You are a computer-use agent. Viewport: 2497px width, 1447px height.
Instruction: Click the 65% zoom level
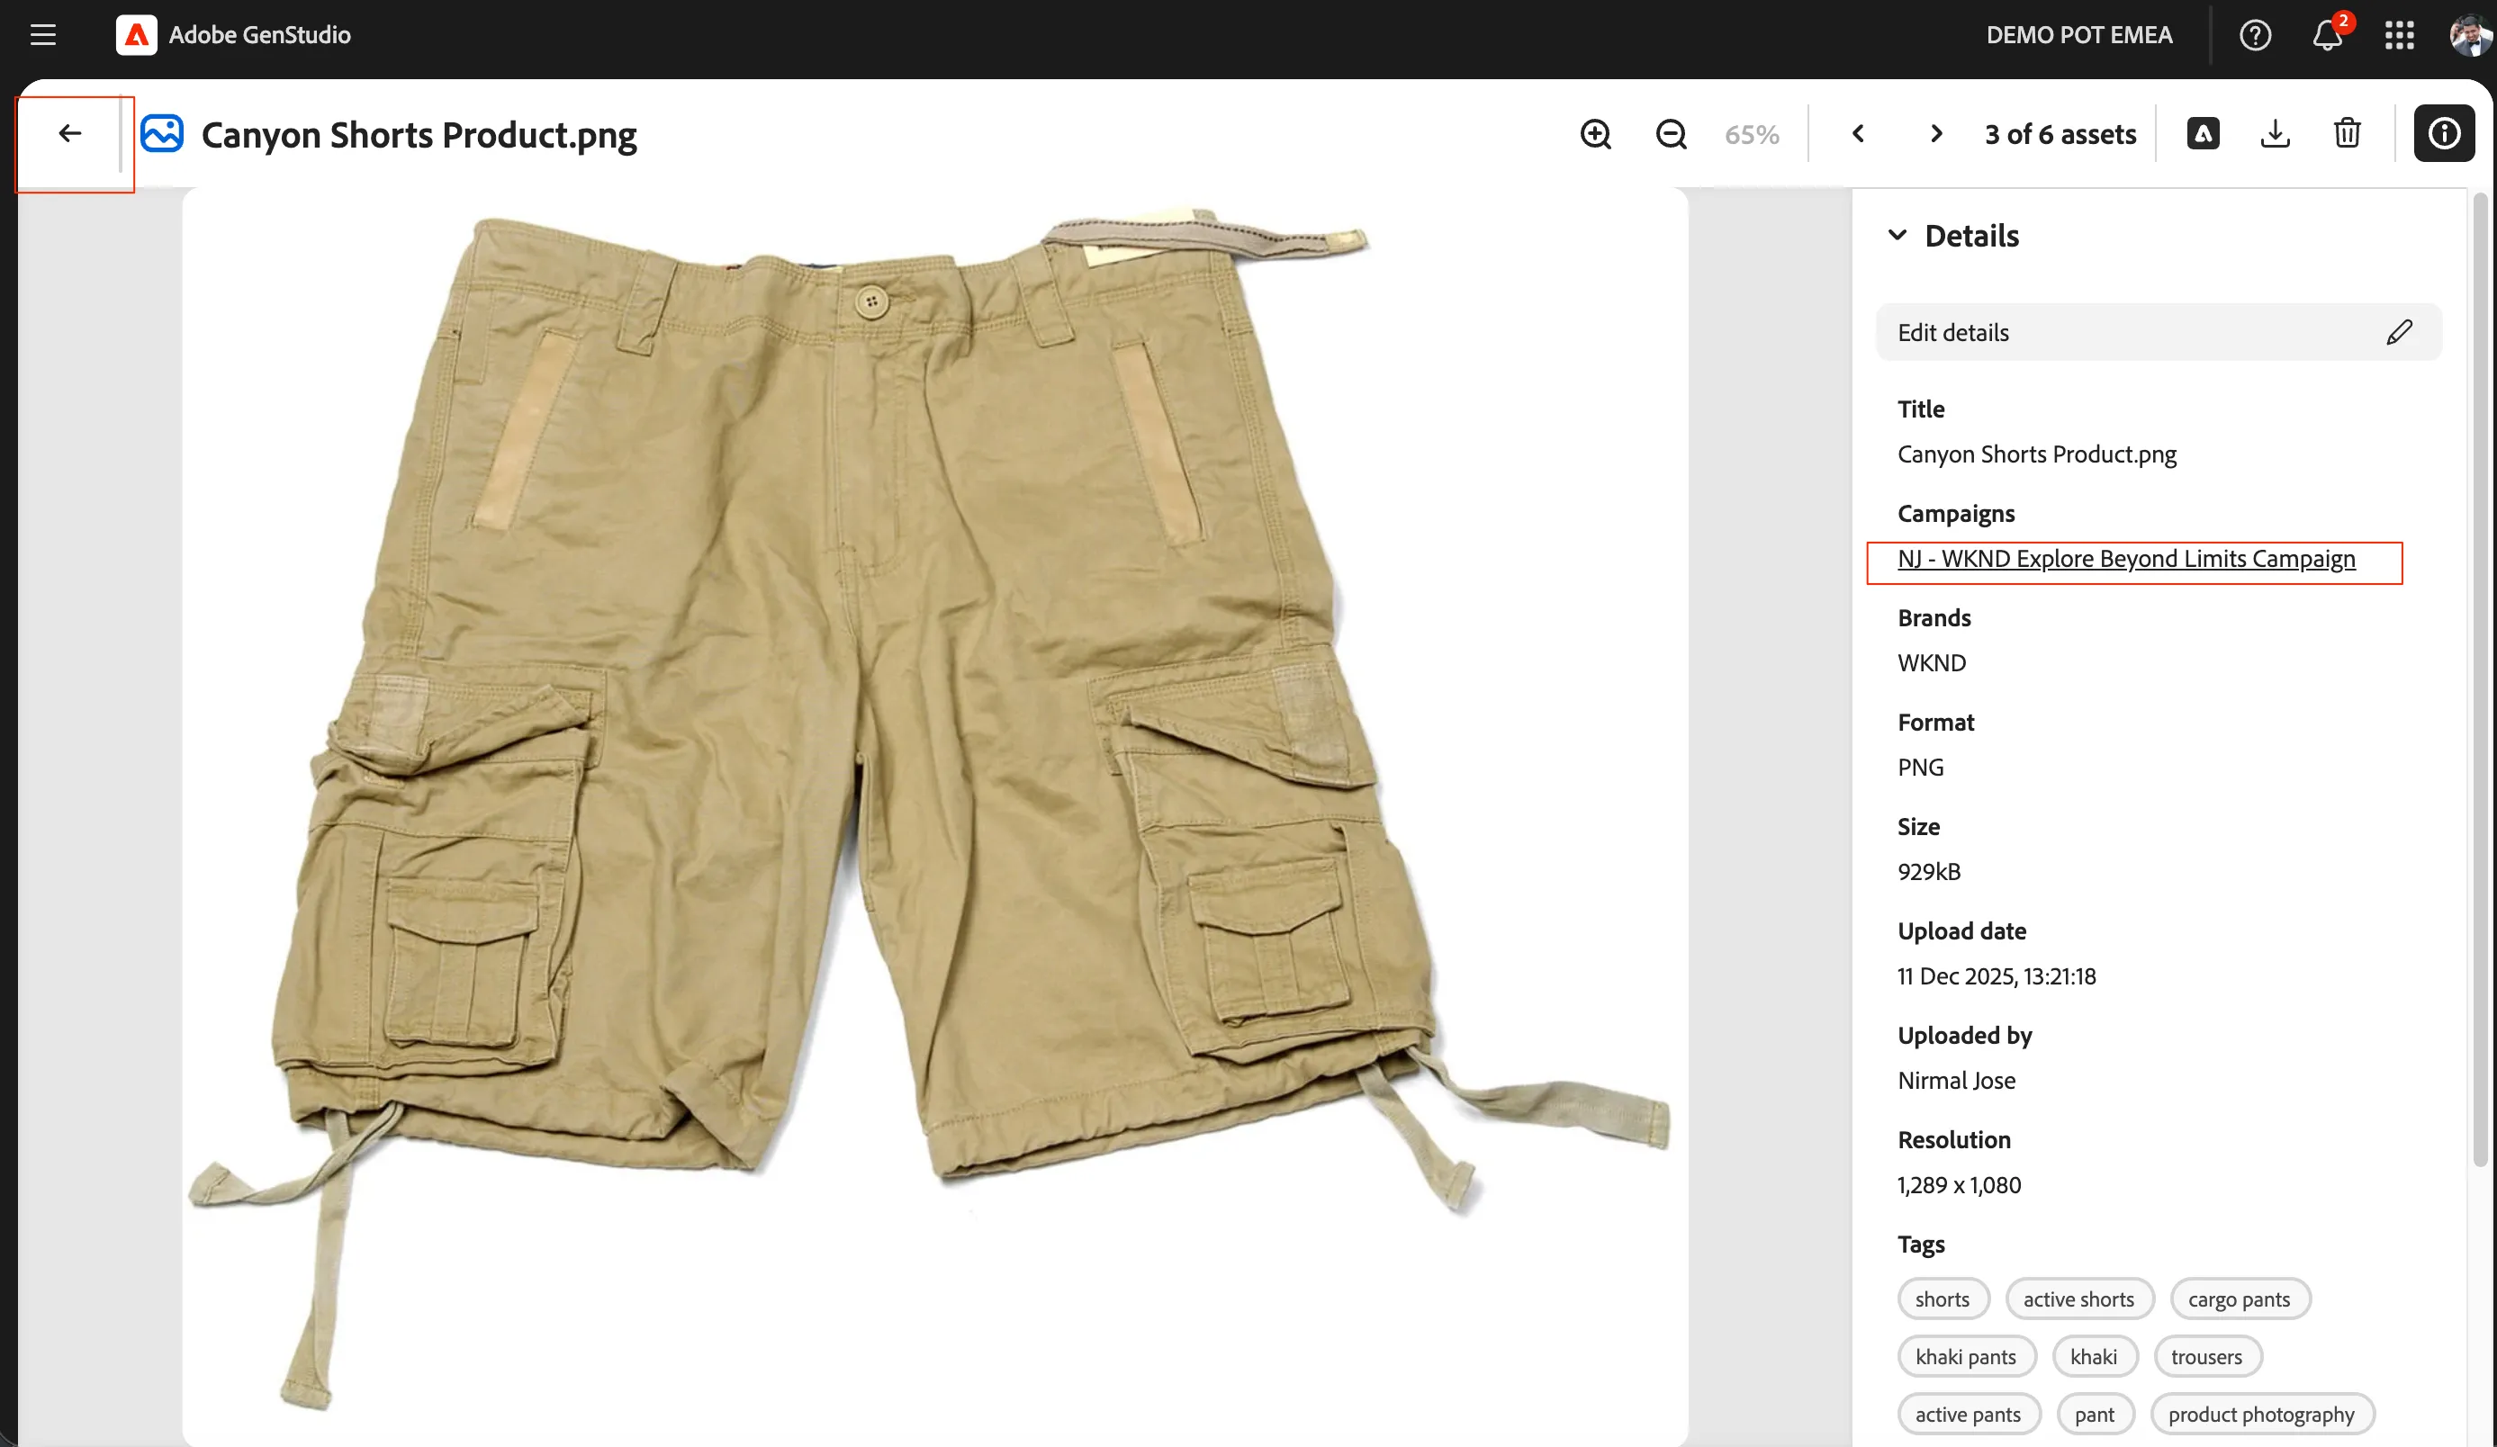(1751, 135)
